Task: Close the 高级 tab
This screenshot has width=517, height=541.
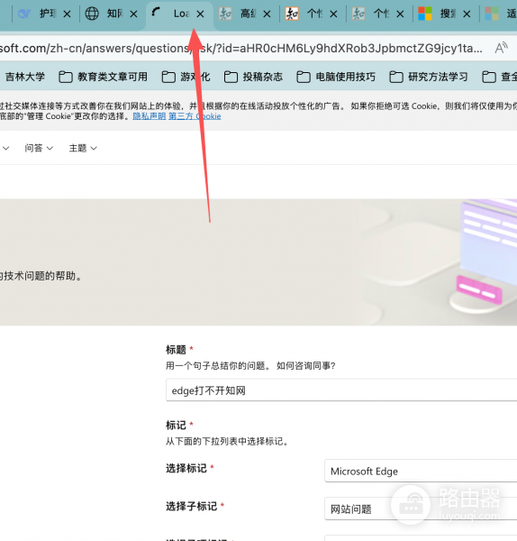Action: [x=267, y=14]
